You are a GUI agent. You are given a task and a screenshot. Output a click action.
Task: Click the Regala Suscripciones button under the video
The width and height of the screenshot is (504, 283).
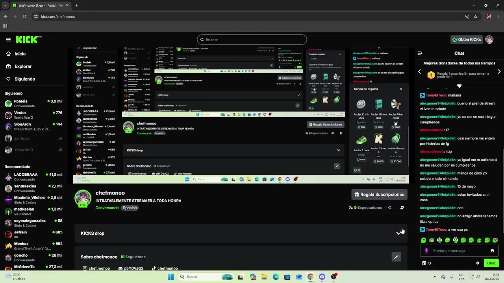[x=379, y=195]
